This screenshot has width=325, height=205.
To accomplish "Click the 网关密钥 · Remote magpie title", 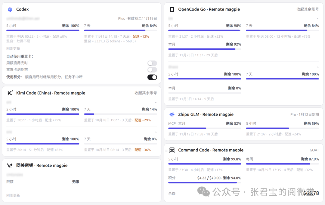I will [x=42, y=165].
